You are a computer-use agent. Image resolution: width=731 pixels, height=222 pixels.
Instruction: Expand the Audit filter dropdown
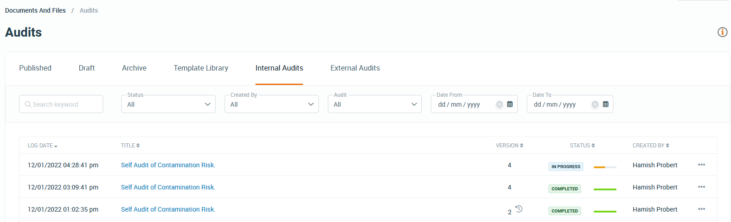tap(375, 104)
